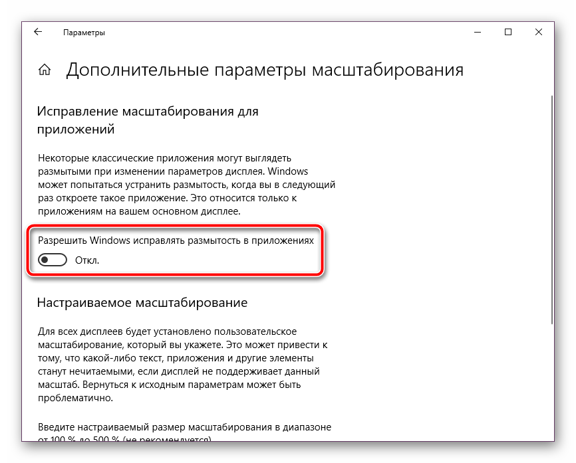Click the "Исправление масштабирования для приложений" heading
The image size is (576, 463).
pyautogui.click(x=148, y=120)
